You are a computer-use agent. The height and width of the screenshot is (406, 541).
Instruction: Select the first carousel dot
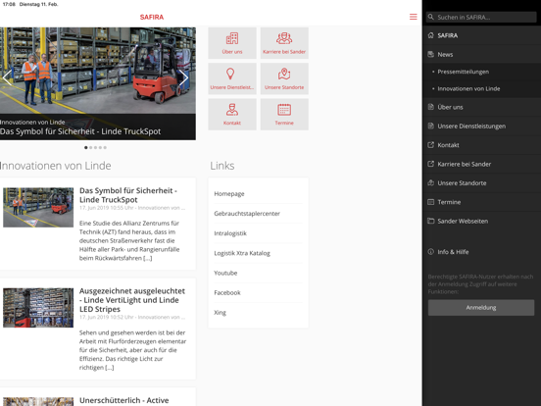[86, 147]
